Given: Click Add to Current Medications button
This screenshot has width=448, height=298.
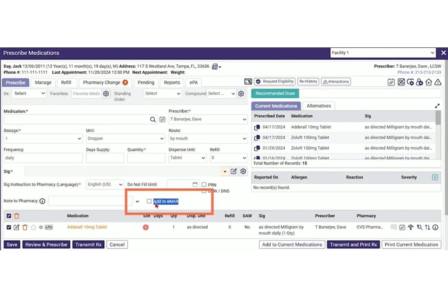Looking at the screenshot, I should (x=292, y=245).
